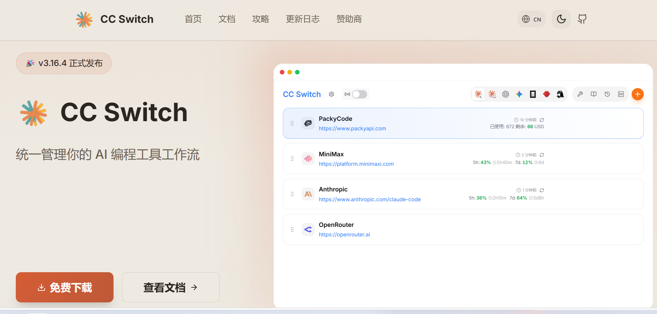Select the OpenRouter provider name

click(x=336, y=225)
